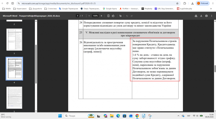Open the Дод.робота bookmark folder
The image size is (216, 119).
tap(35, 8)
